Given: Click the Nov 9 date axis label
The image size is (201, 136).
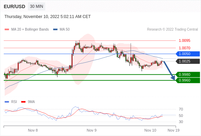Looking at the screenshot, I should click(x=92, y=130).
